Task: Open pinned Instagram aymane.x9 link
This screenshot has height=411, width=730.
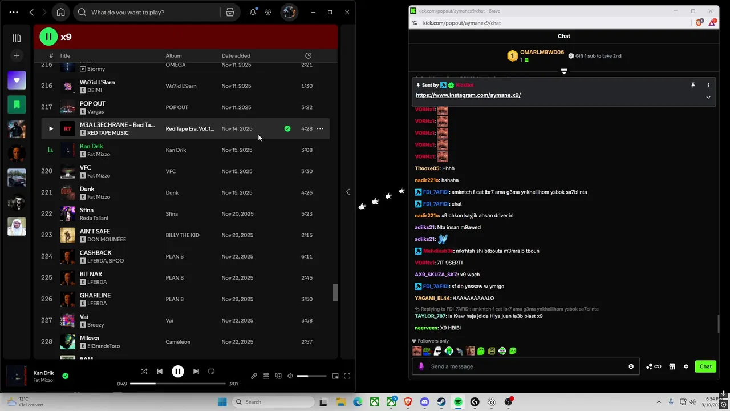Action: pyautogui.click(x=468, y=95)
